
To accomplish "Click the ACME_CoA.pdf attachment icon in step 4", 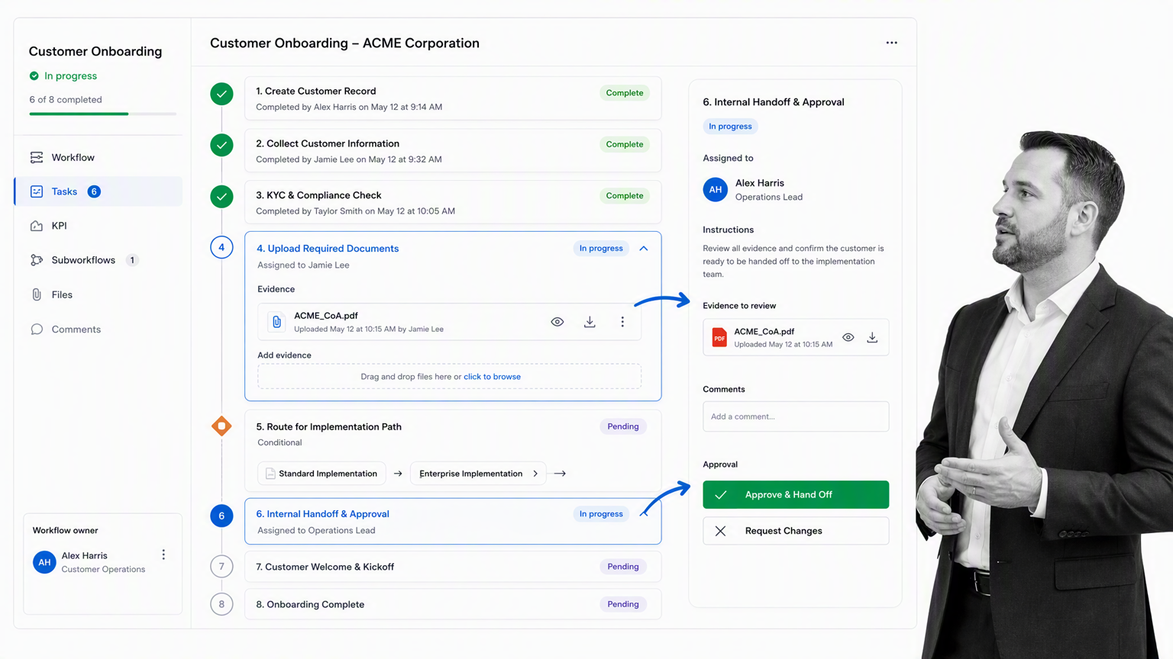I will [276, 322].
